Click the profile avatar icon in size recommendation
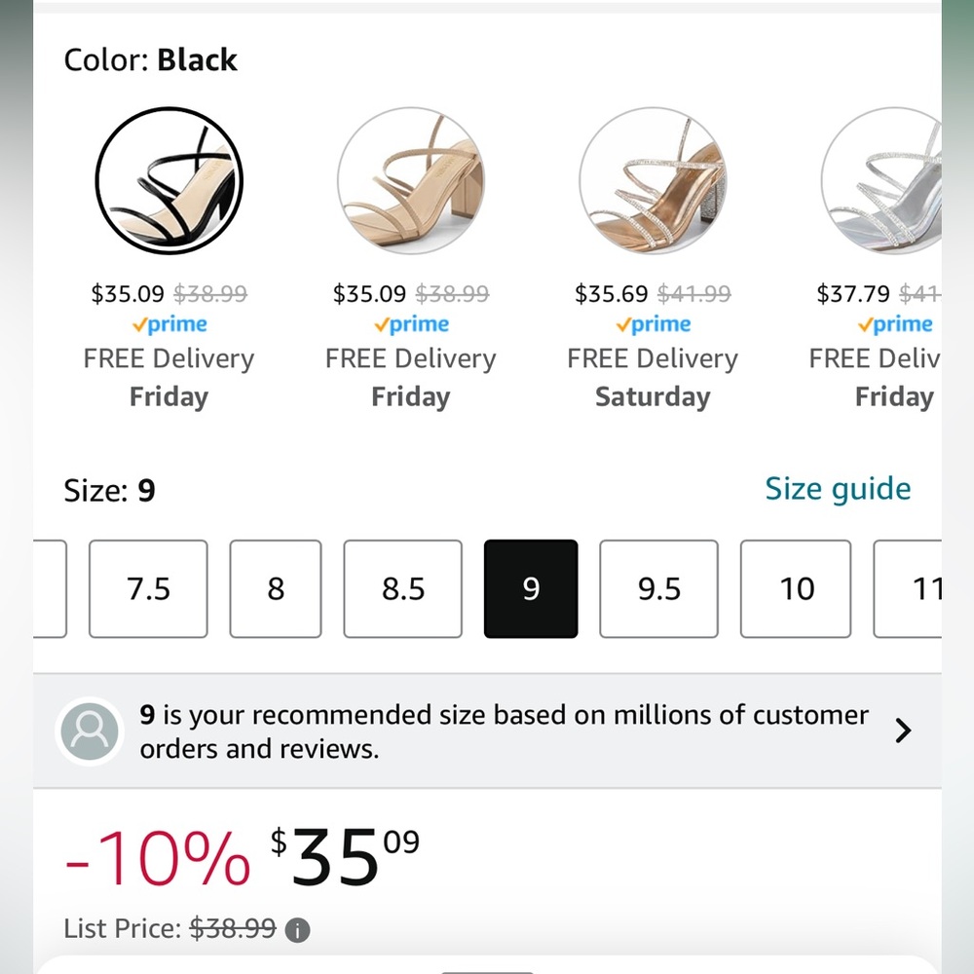 click(90, 731)
